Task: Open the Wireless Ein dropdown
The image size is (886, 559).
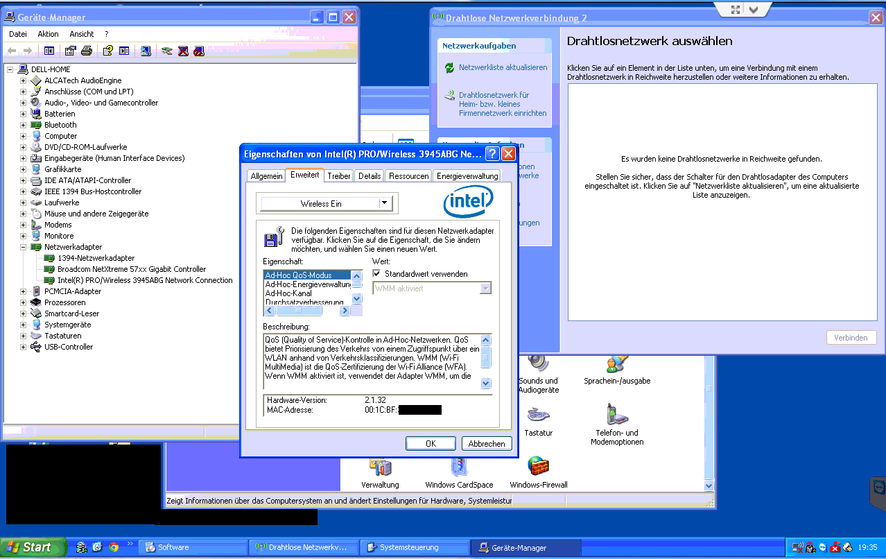Action: pyautogui.click(x=385, y=203)
